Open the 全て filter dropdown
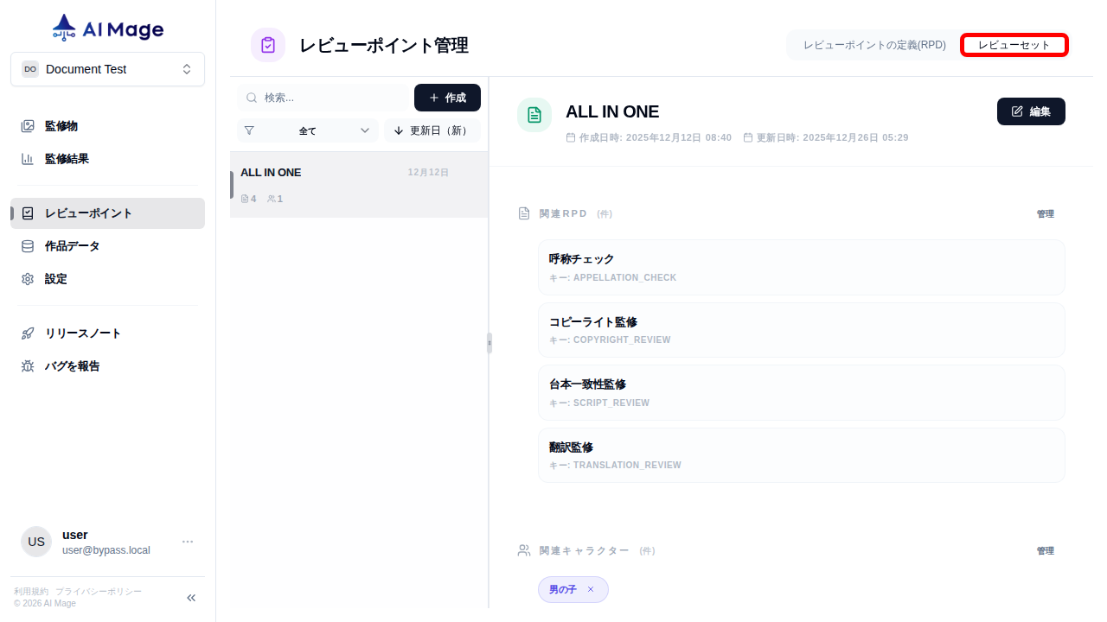The height and width of the screenshot is (622, 1107). click(307, 130)
